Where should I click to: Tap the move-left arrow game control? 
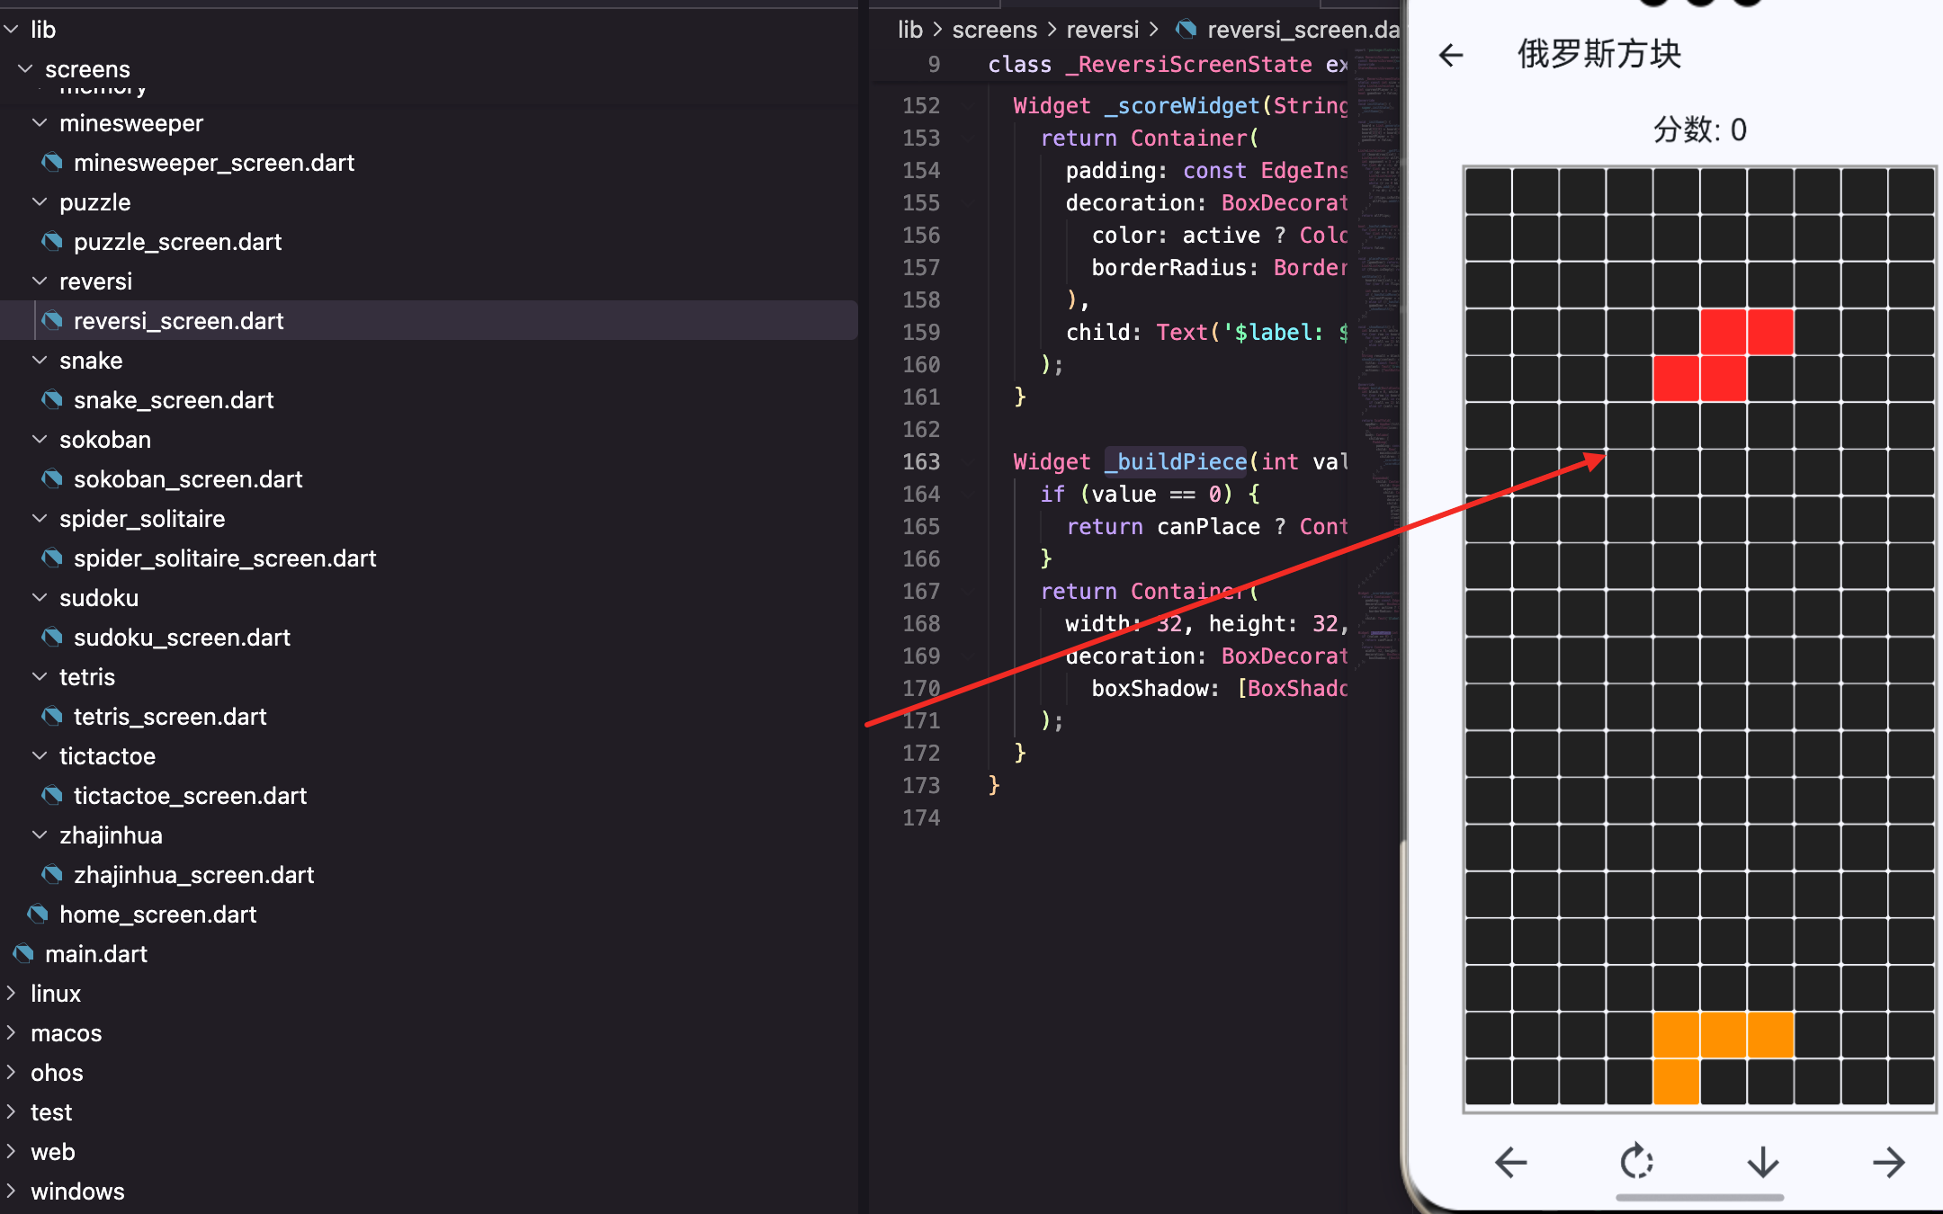coord(1511,1162)
